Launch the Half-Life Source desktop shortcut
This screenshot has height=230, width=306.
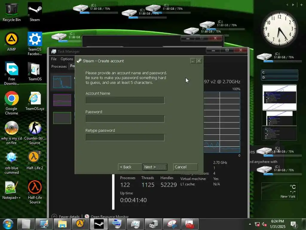35,192
